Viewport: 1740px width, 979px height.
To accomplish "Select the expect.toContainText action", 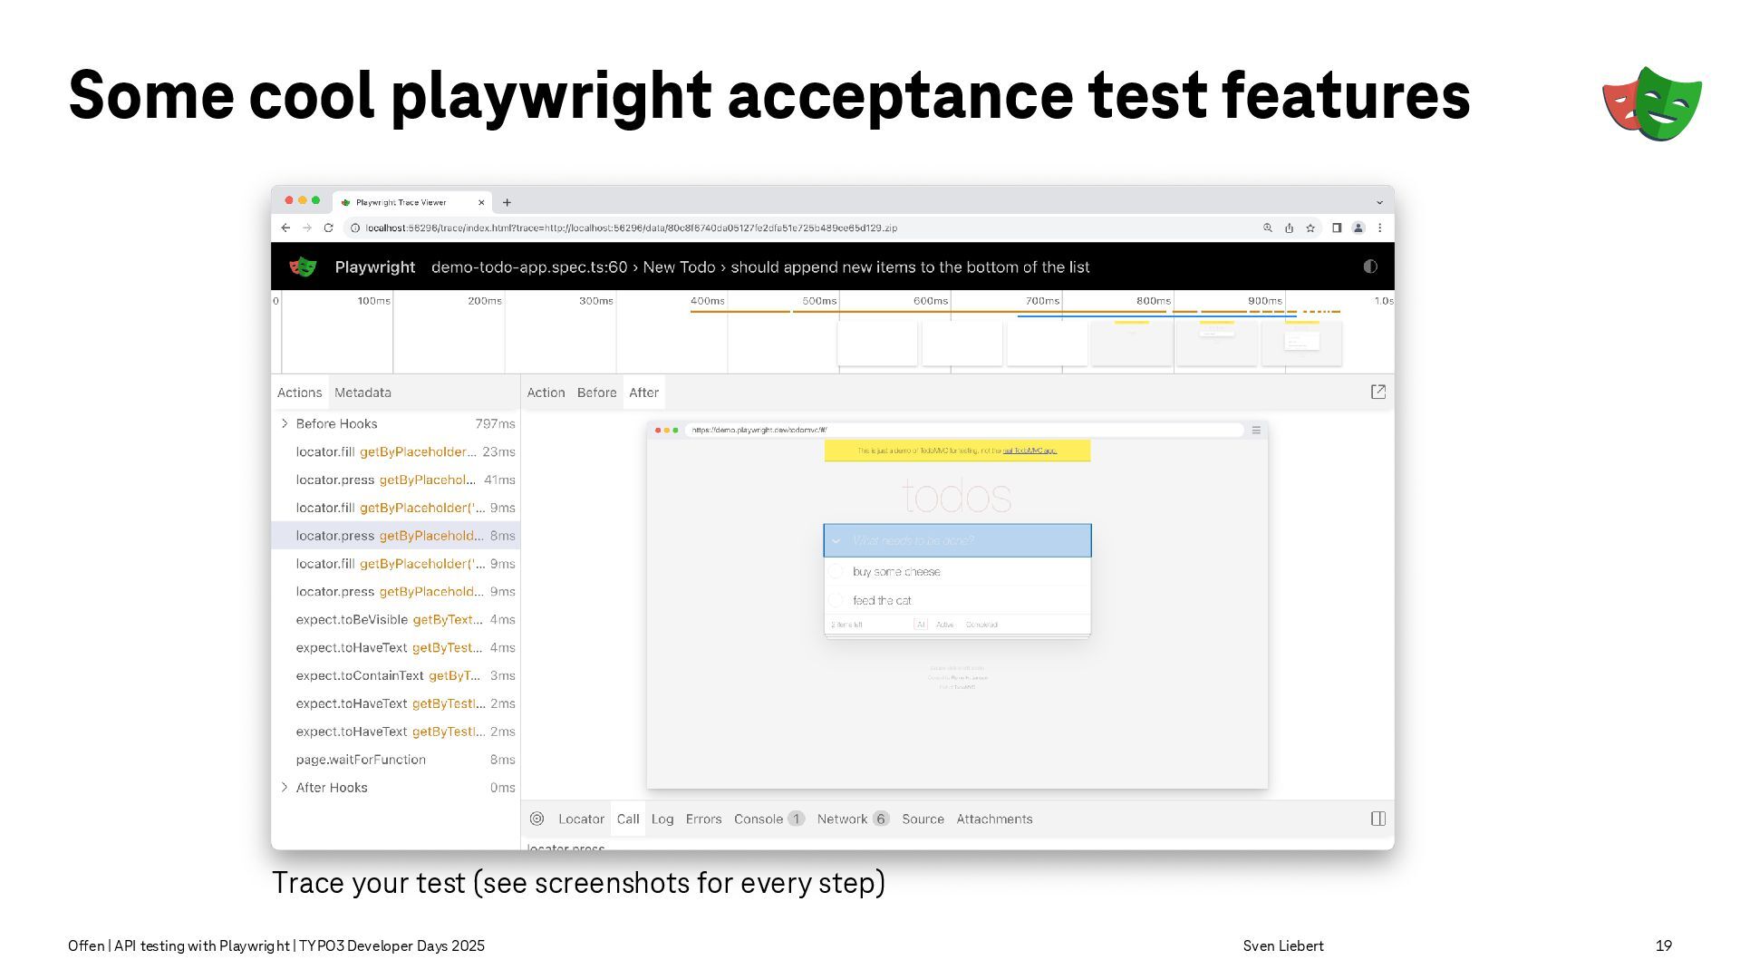I will pyautogui.click(x=396, y=675).
